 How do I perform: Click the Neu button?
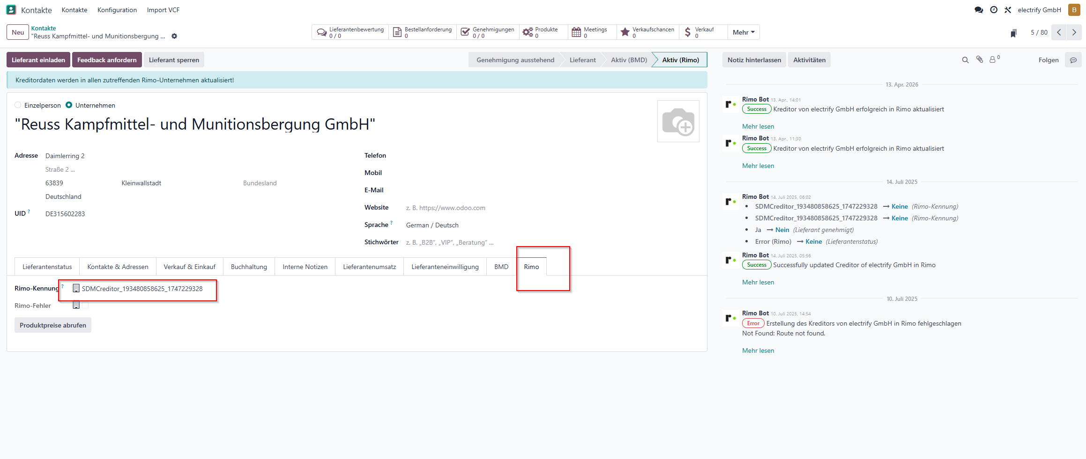click(x=18, y=32)
